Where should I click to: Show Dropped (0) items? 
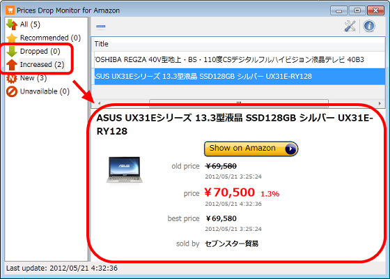click(x=40, y=51)
